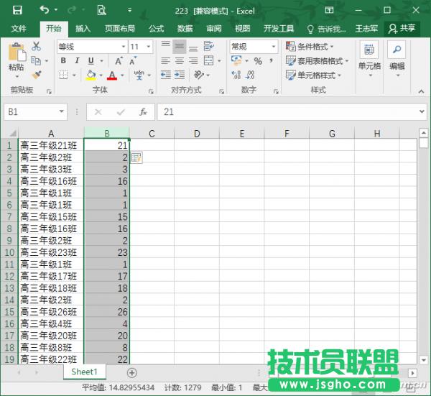Screen dimensions: 431x396
Task: Click the Save icon in quick access toolbar
Action: [17, 10]
